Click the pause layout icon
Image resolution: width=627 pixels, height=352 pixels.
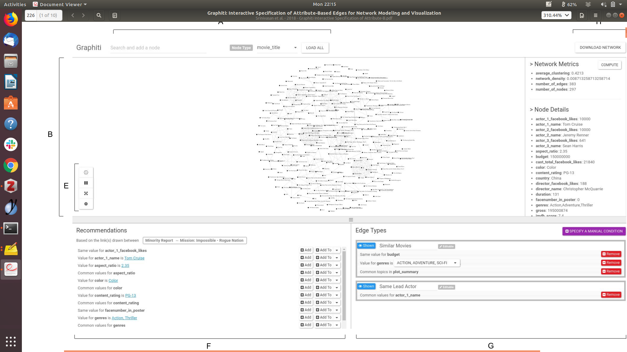(x=86, y=183)
